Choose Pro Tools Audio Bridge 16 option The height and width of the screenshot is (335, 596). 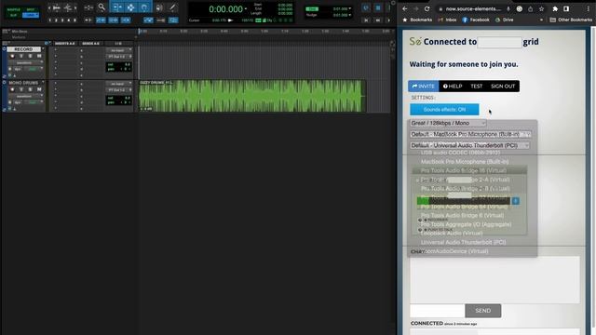pyautogui.click(x=464, y=170)
